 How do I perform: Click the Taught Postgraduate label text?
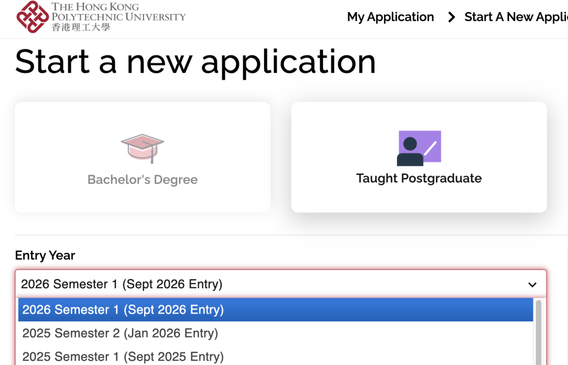tap(419, 178)
